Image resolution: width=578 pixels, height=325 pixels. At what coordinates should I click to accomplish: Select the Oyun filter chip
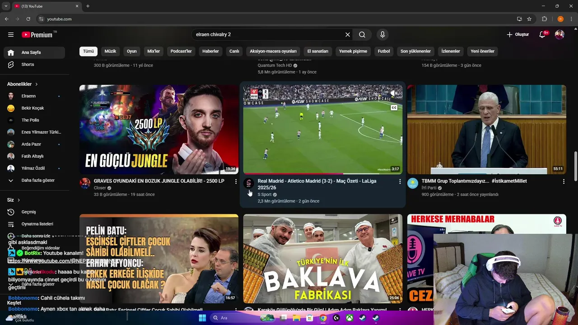point(132,51)
